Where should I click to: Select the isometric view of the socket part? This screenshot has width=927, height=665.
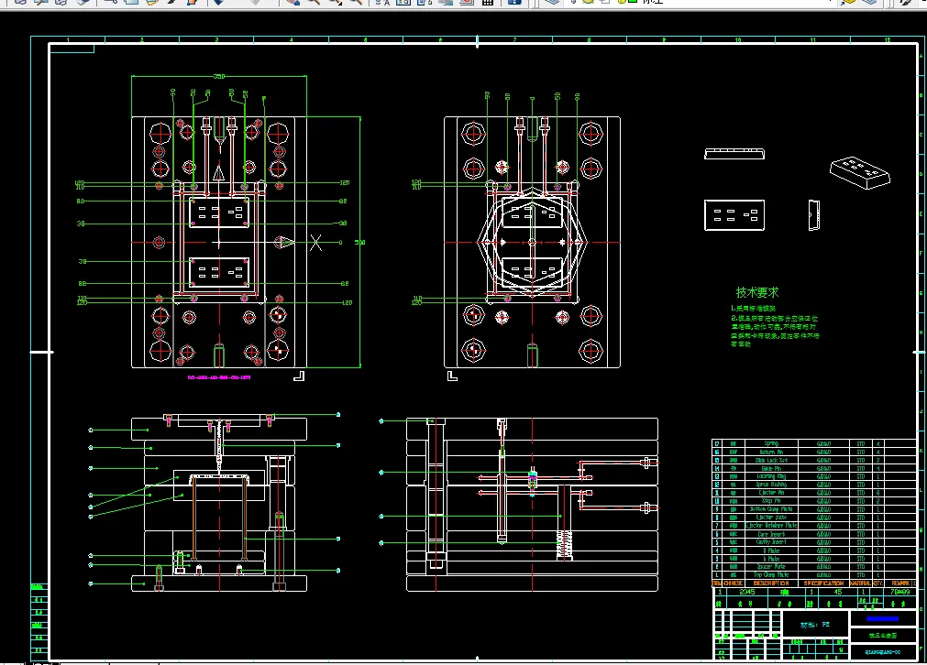click(860, 172)
